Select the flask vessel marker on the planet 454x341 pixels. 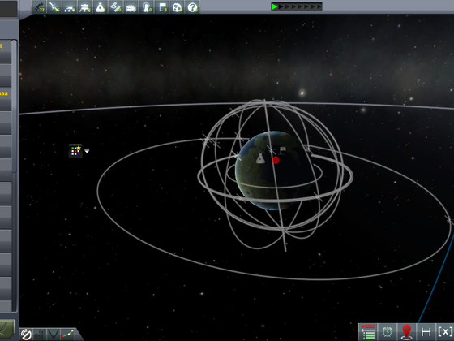pyautogui.click(x=260, y=158)
